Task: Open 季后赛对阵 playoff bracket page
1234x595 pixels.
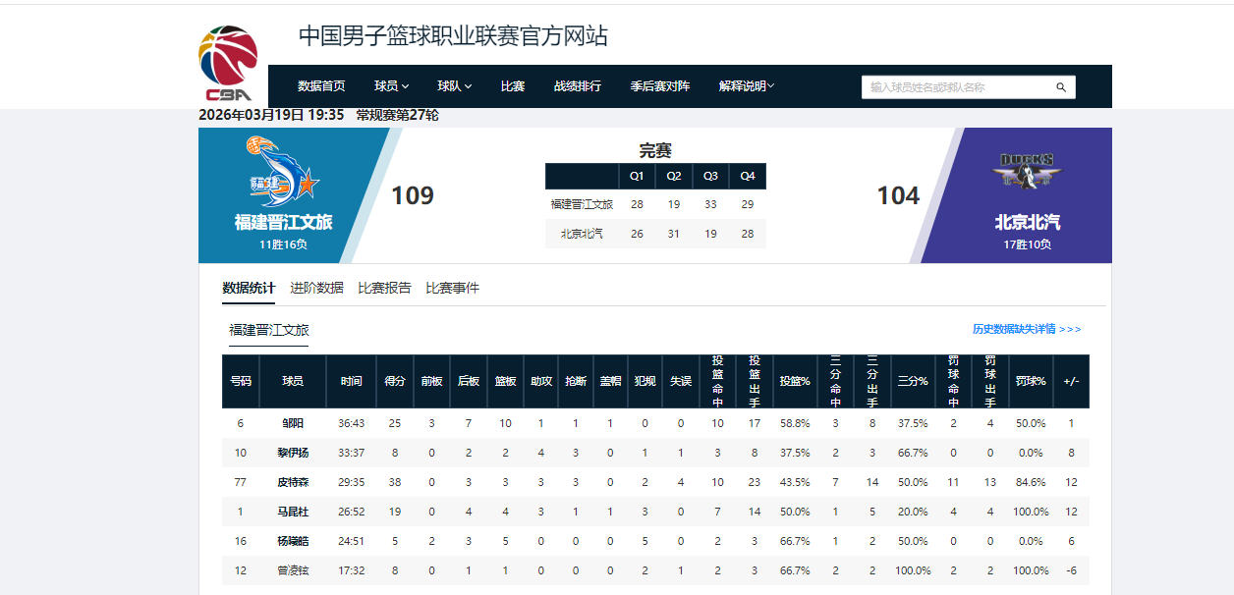Action: point(660,86)
